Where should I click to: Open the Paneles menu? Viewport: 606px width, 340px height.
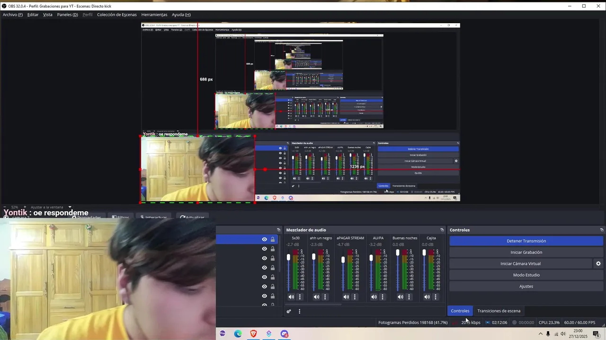pyautogui.click(x=67, y=15)
